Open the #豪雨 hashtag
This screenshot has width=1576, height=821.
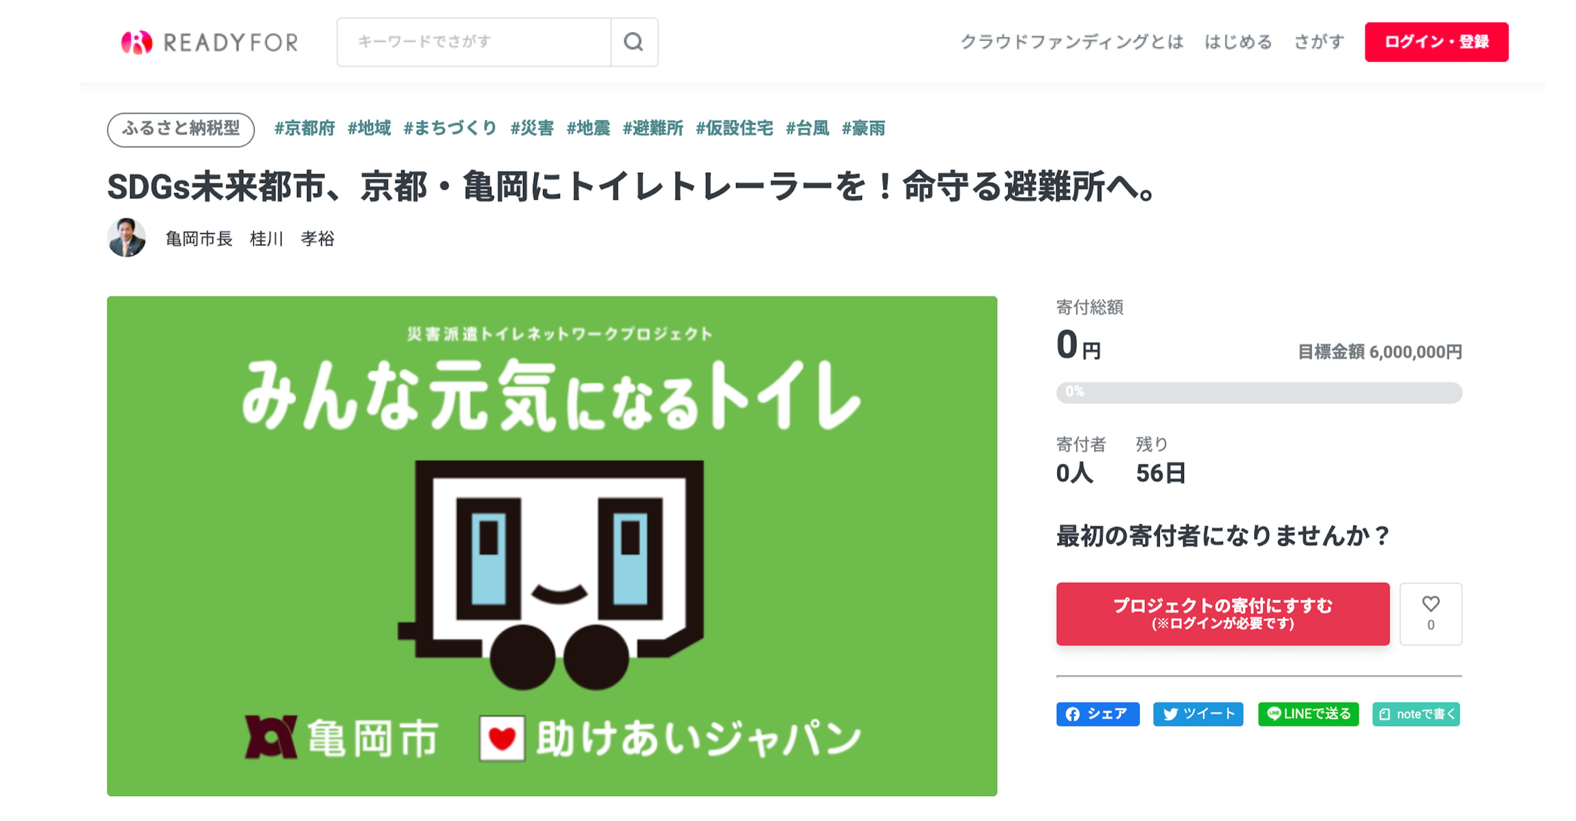(x=863, y=128)
